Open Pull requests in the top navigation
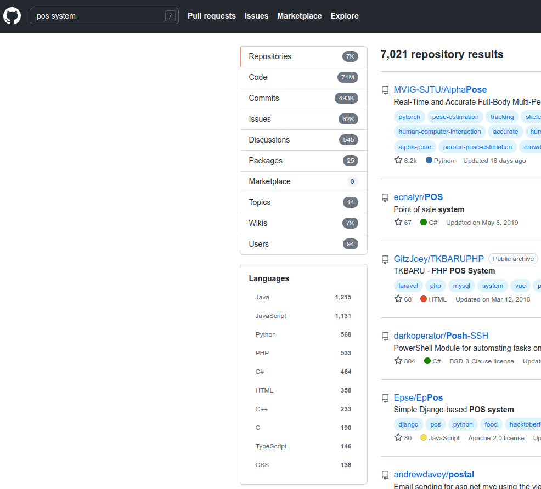 tap(211, 16)
